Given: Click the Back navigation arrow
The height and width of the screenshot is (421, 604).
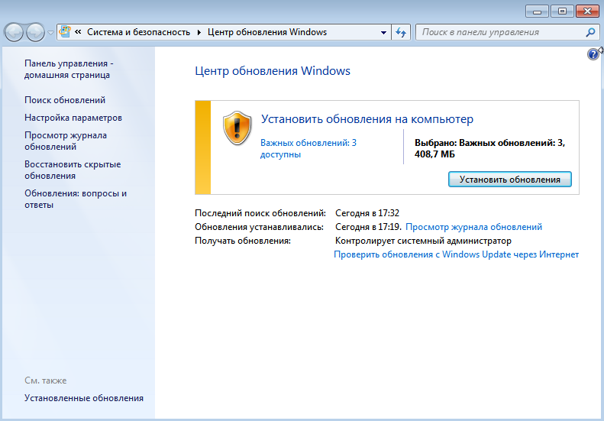Looking at the screenshot, I should click(x=15, y=32).
